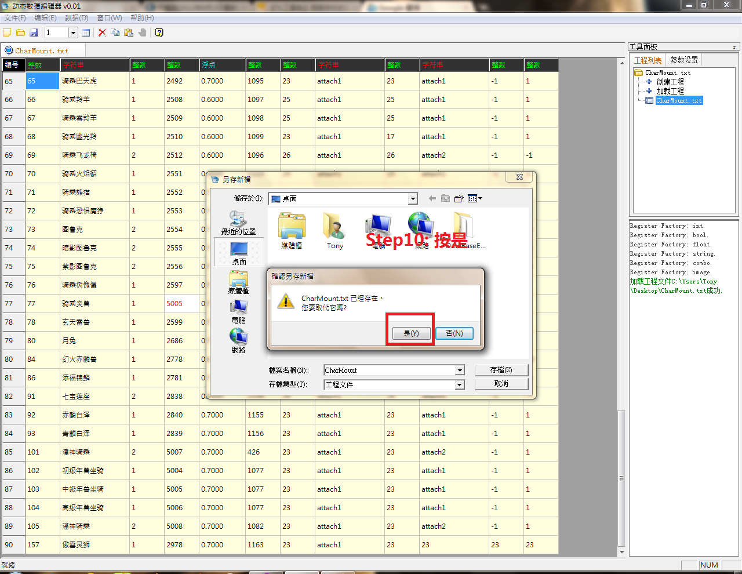This screenshot has height=574, width=742.
Task: Close the 另存新檔 dialog
Action: click(519, 177)
